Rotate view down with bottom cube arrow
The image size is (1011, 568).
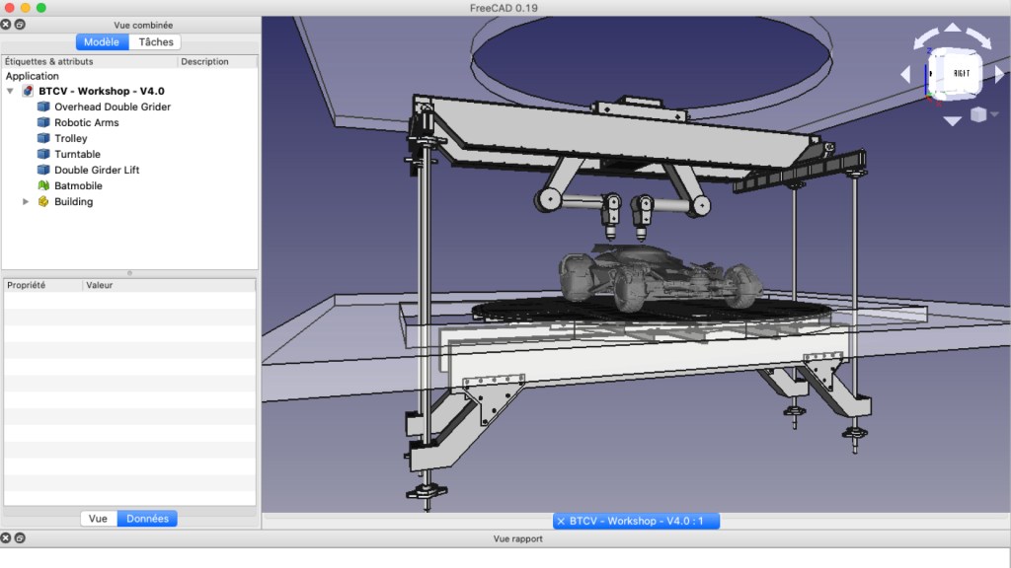[x=953, y=120]
